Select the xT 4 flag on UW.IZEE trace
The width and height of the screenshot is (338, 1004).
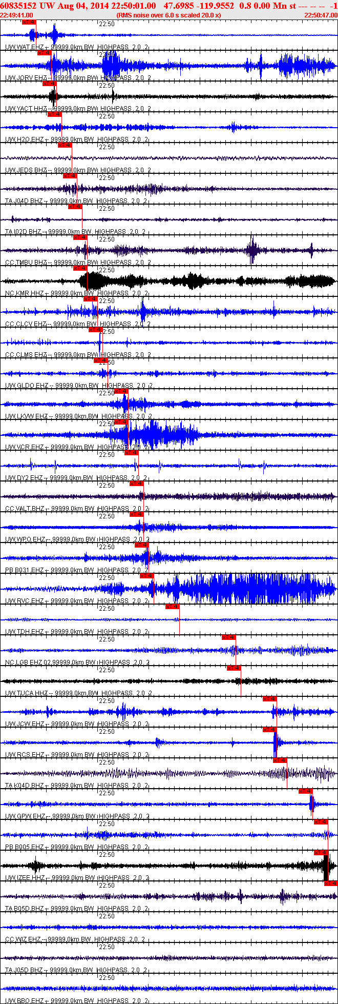tap(321, 853)
